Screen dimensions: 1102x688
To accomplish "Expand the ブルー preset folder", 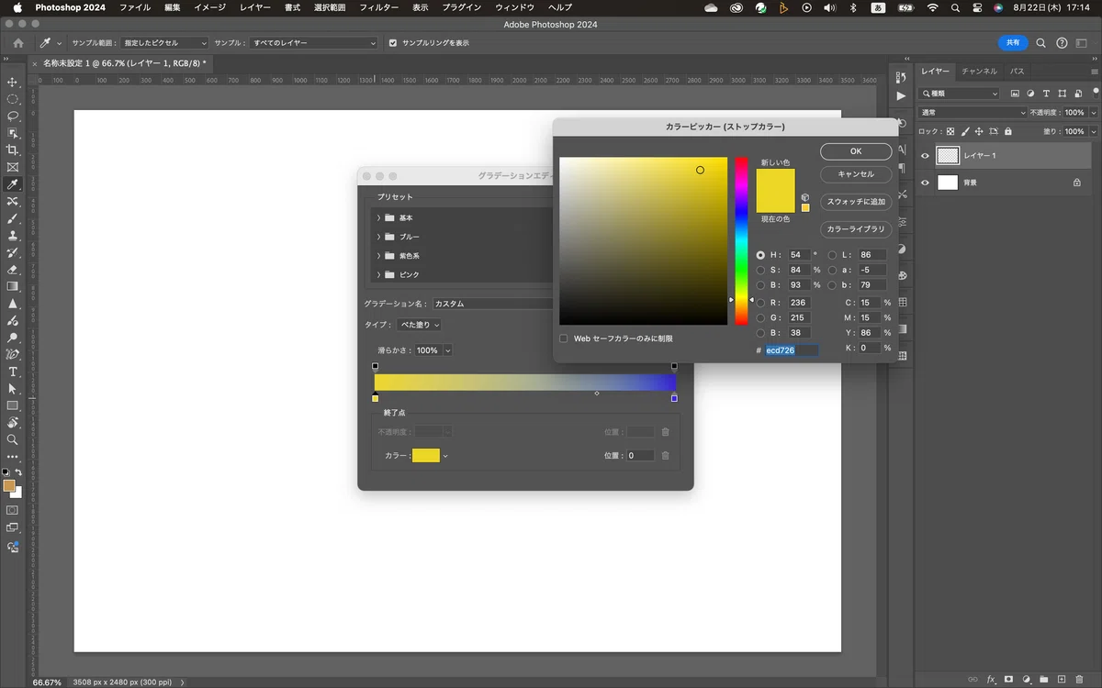I will (x=378, y=237).
